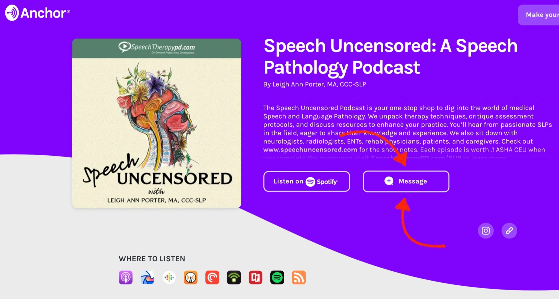Open the Anchor home logo
The height and width of the screenshot is (299, 559).
(37, 13)
